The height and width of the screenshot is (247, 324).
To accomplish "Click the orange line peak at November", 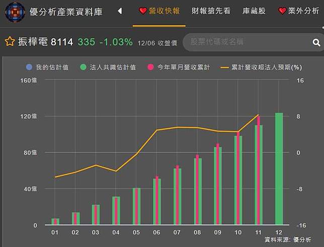I will tap(258, 115).
